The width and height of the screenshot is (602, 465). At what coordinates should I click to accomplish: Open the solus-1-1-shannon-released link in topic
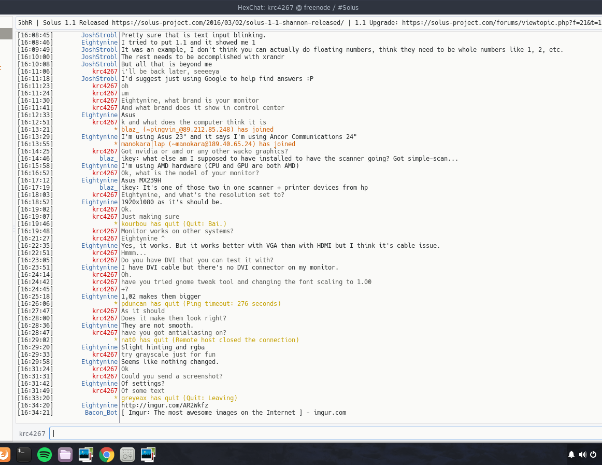(x=227, y=23)
